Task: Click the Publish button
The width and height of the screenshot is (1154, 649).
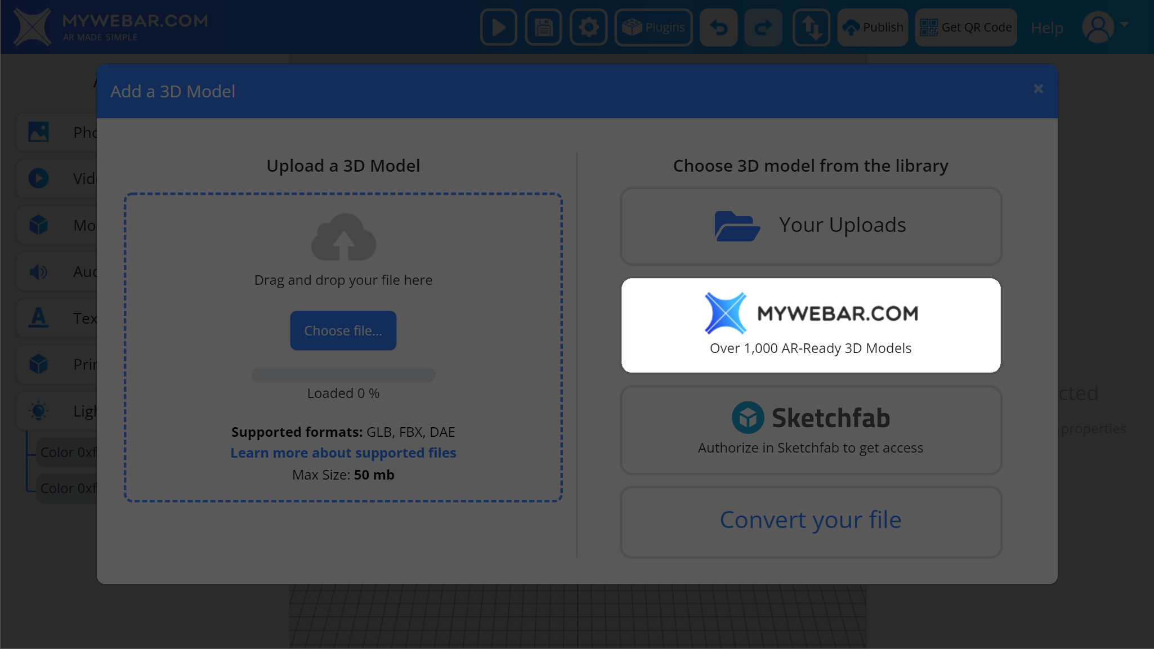Action: point(873,27)
